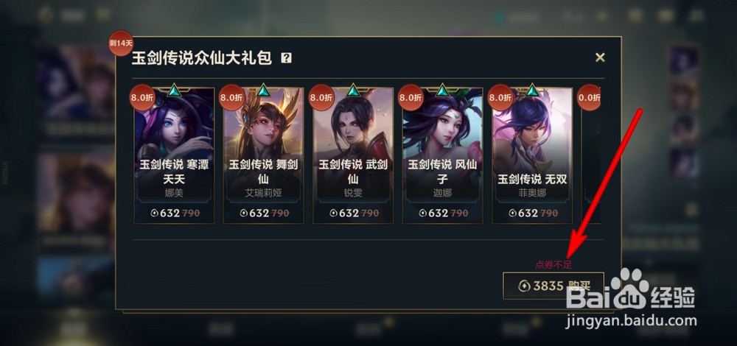Image resolution: width=737 pixels, height=346 pixels.
Task: Click the 3835 购买 button
Action: pyautogui.click(x=553, y=286)
